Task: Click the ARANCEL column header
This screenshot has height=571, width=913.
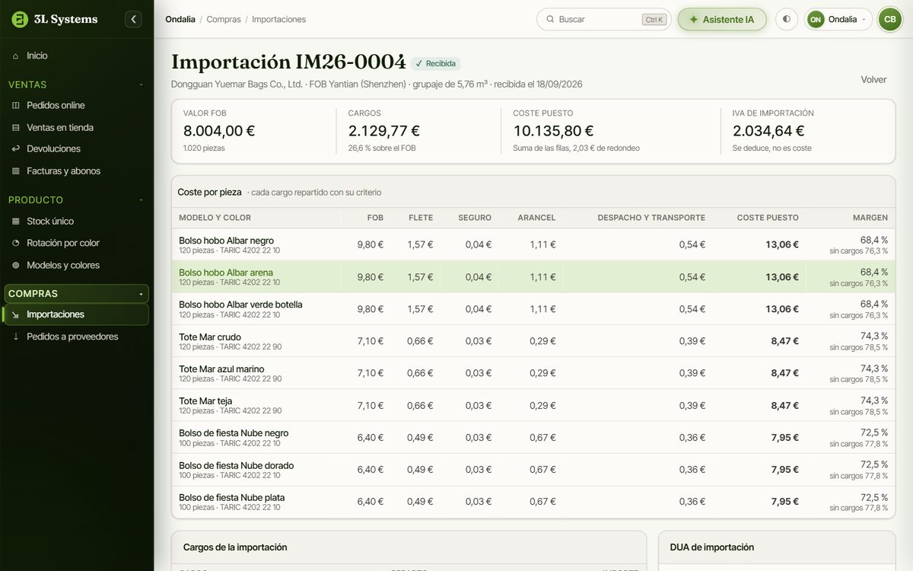Action: [536, 218]
